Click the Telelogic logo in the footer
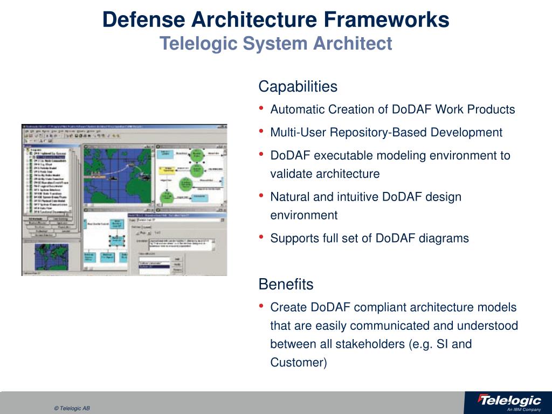 tap(509, 401)
